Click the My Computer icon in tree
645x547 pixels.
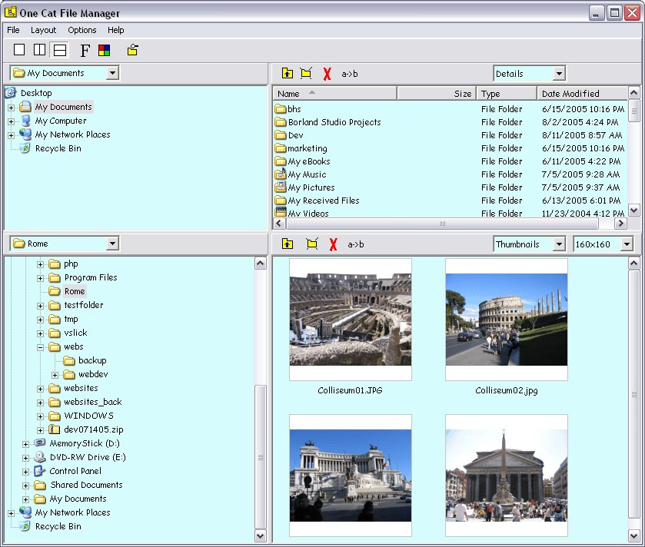[x=25, y=121]
